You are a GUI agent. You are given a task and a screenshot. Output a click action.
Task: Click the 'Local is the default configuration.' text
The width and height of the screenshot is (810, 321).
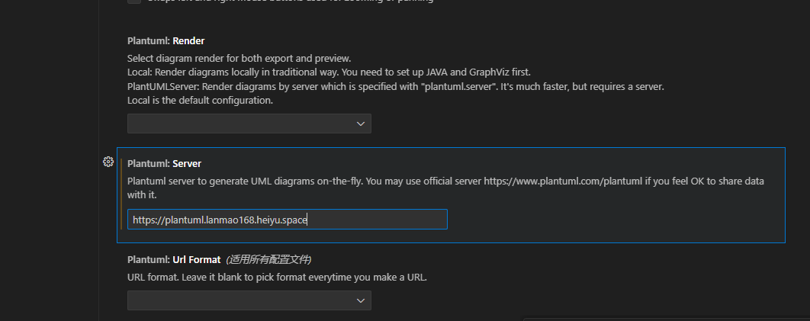point(200,101)
